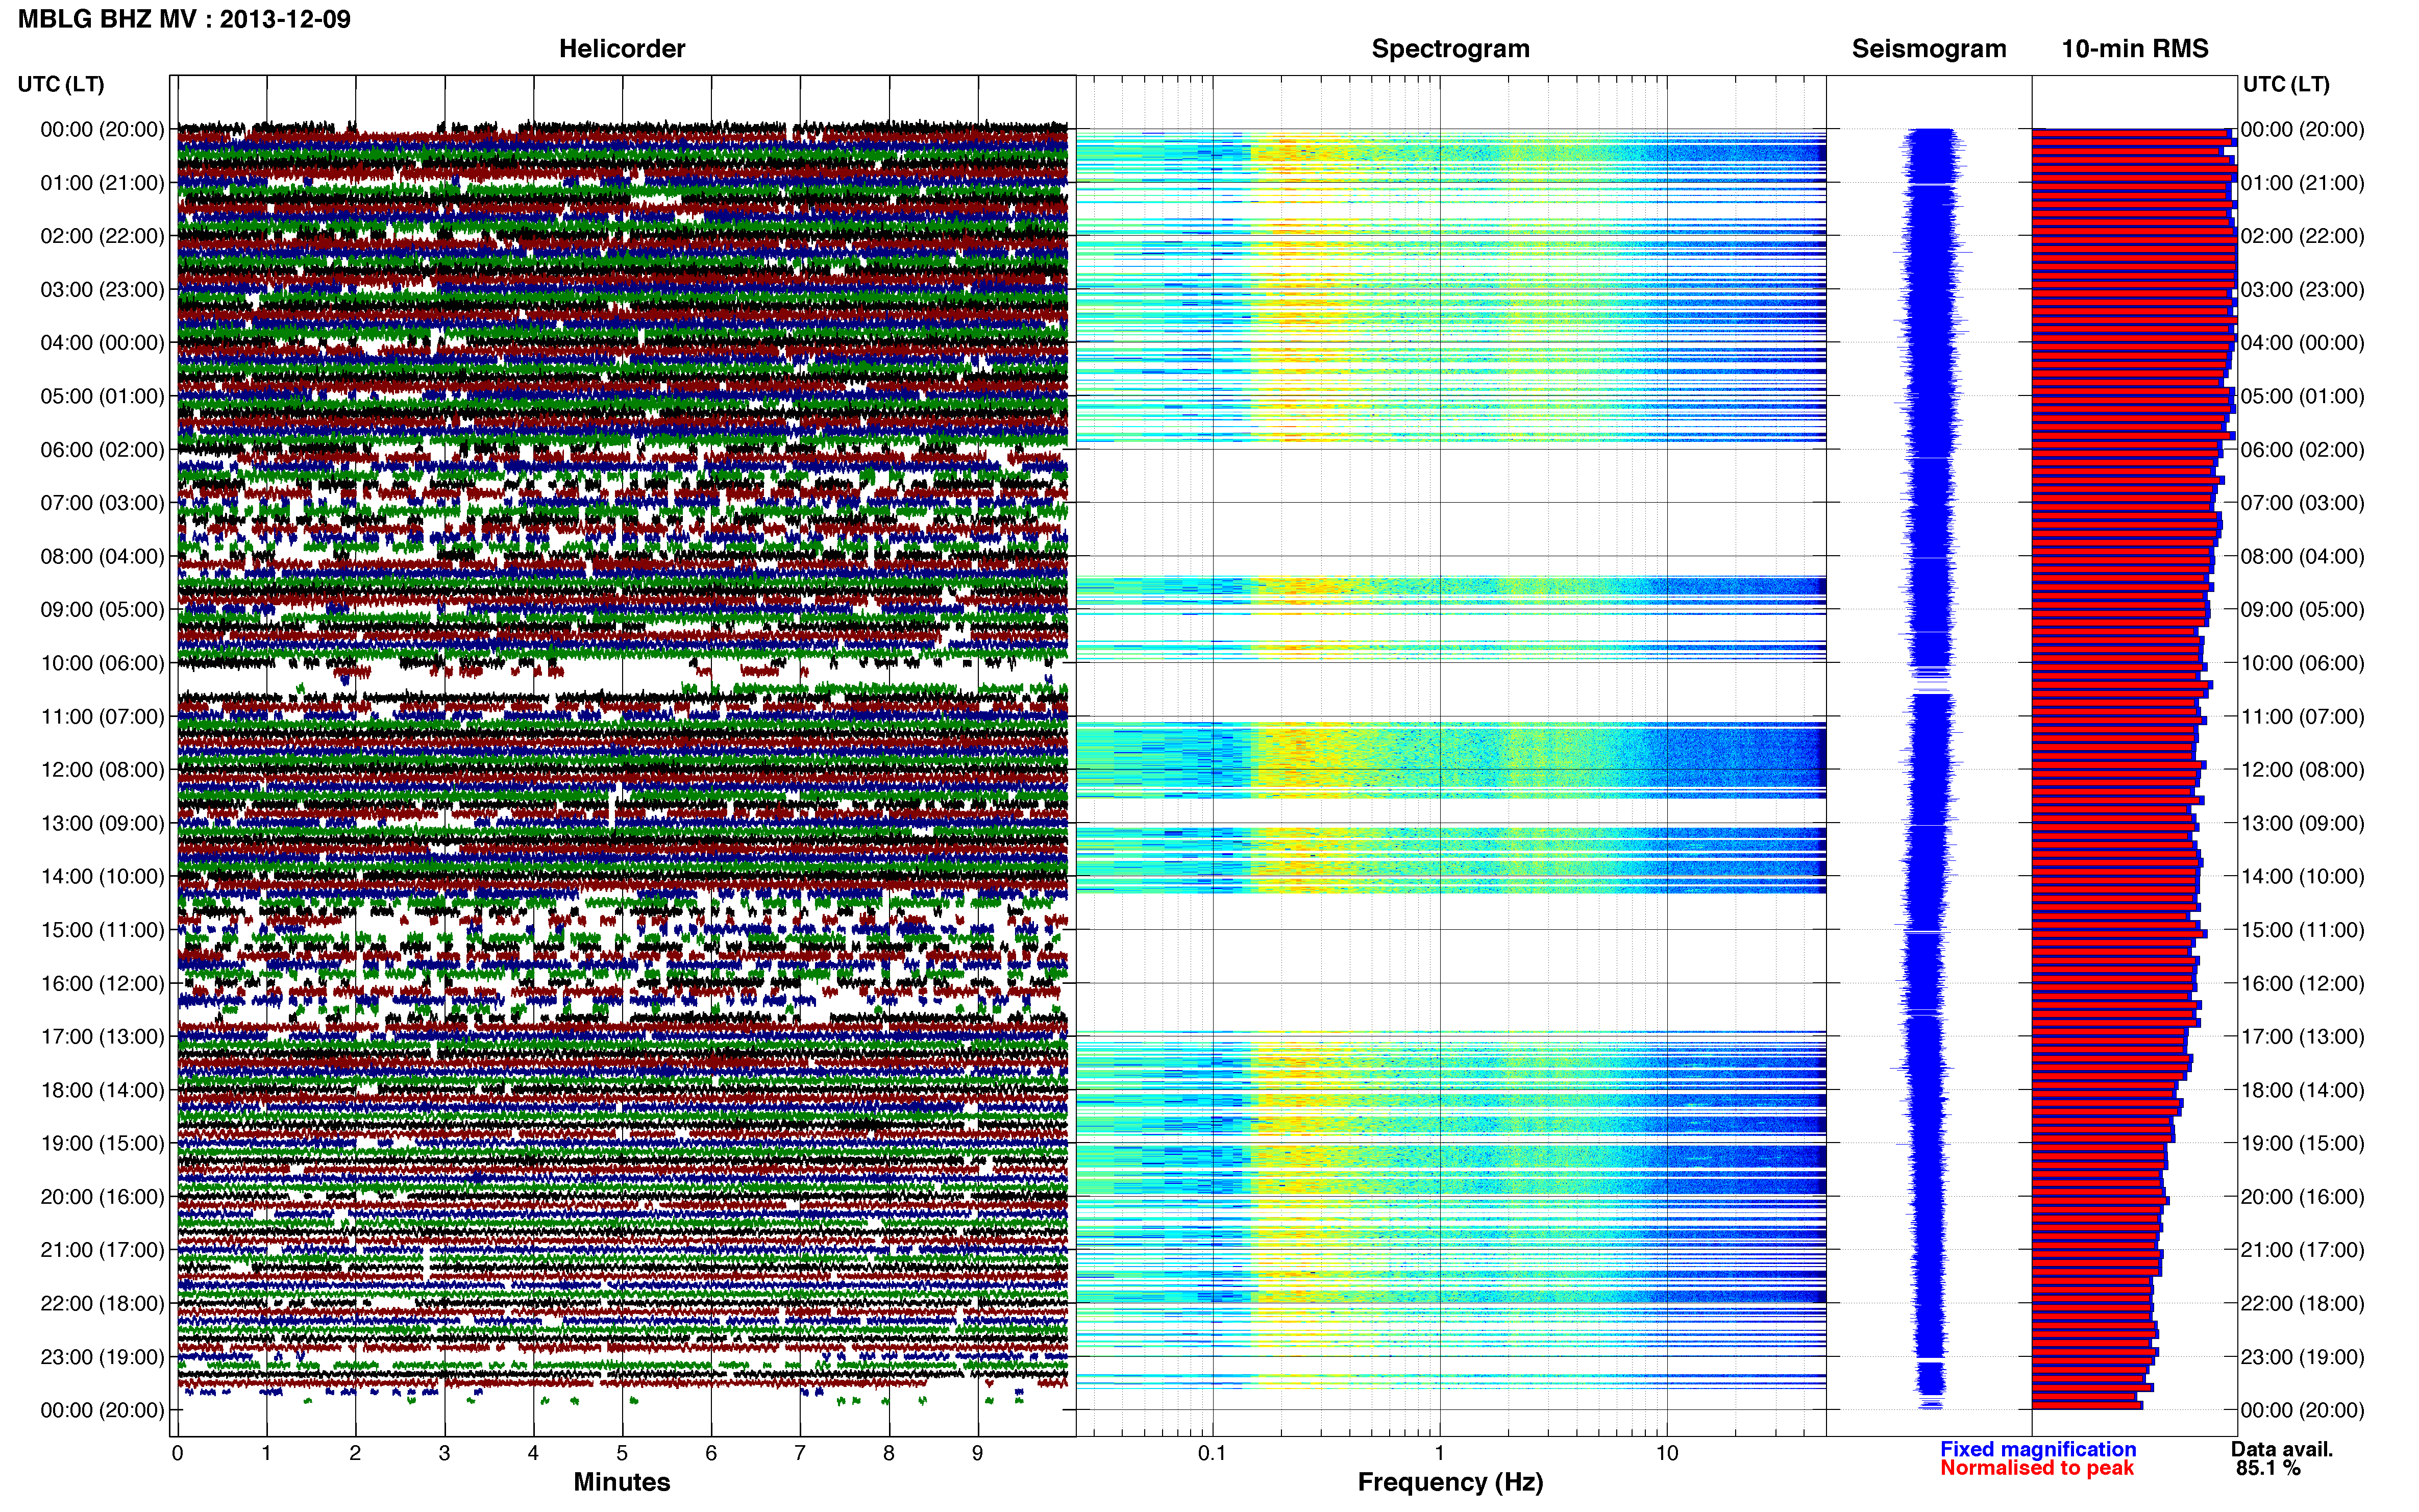The height and width of the screenshot is (1512, 2419).
Task: Click helicorder minute tick label '3'
Action: pos(444,1454)
